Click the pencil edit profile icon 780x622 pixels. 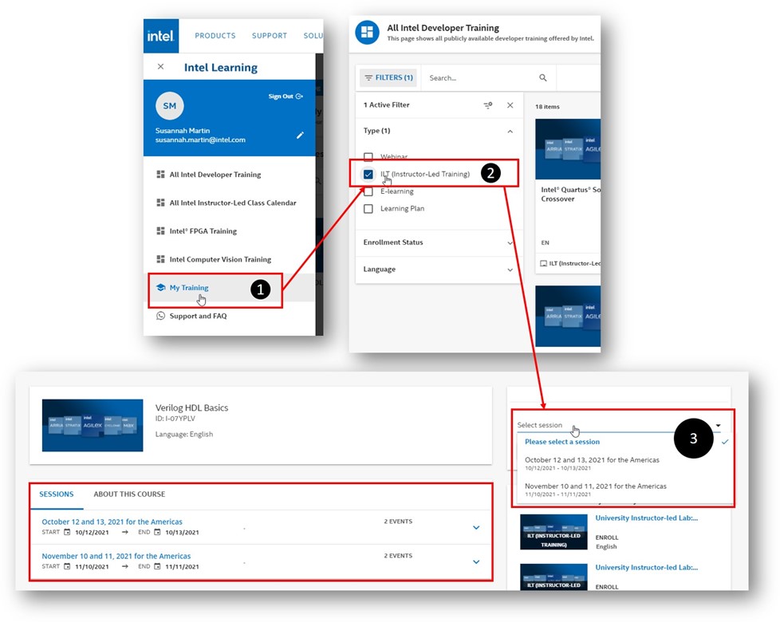pyautogui.click(x=300, y=136)
